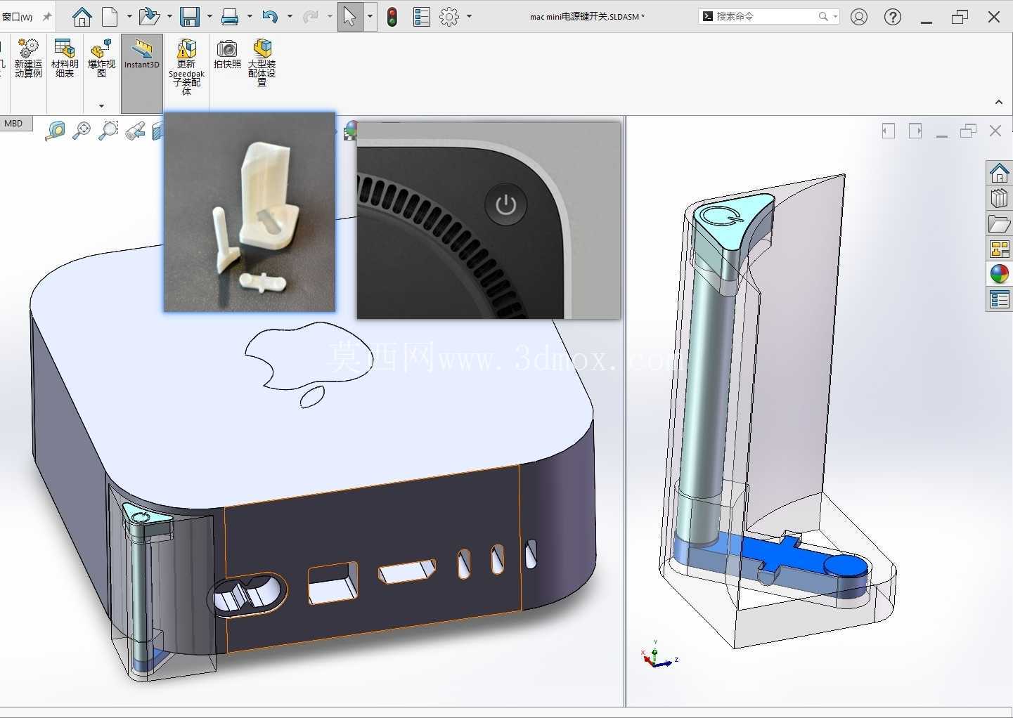Click Zoom to Fit in view toolbar
This screenshot has width=1013, height=718.
click(82, 131)
